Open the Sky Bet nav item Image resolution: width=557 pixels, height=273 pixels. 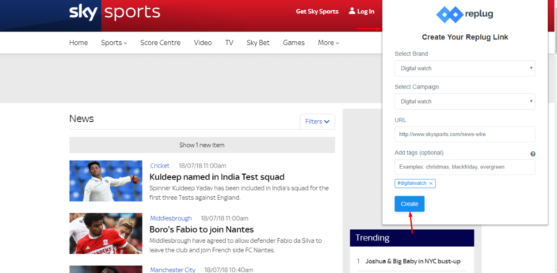click(258, 43)
